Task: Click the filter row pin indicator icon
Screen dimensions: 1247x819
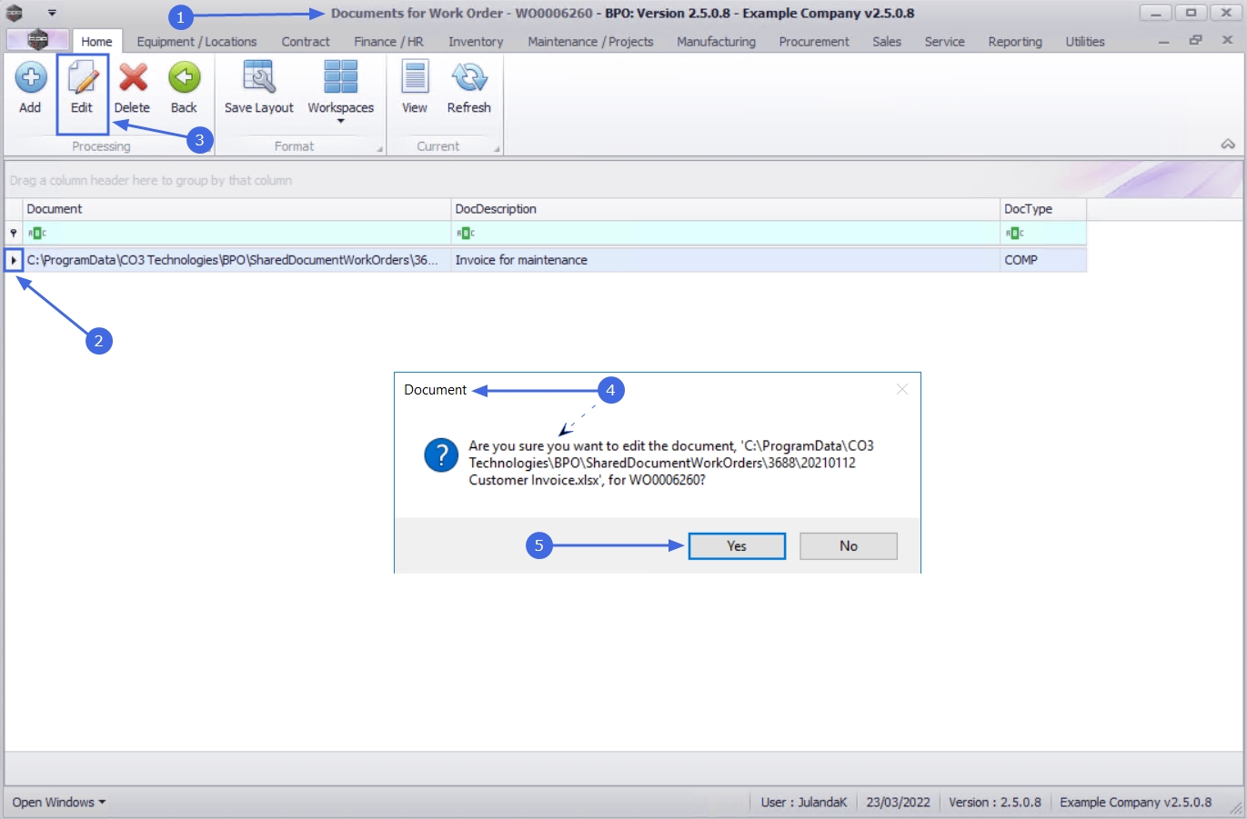Action: 14,234
